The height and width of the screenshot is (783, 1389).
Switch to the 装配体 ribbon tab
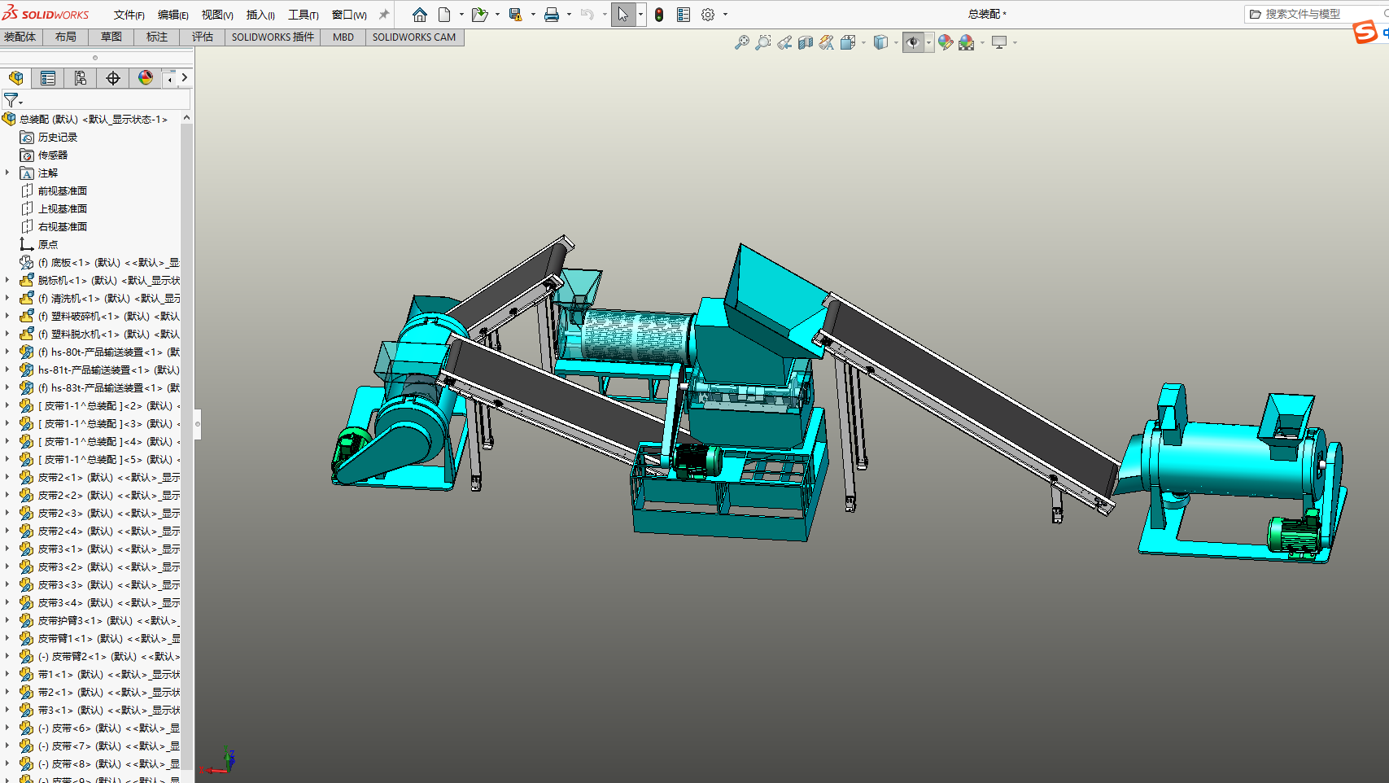[x=20, y=37]
